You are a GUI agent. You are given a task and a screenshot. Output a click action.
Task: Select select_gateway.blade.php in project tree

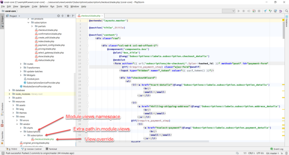[50, 53]
